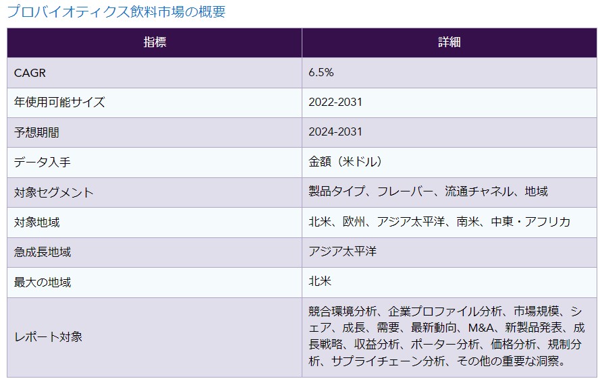The image size is (600, 383).
Task: Select the 北米、欧州、アジア太平洋 regions cell
Action: click(449, 222)
